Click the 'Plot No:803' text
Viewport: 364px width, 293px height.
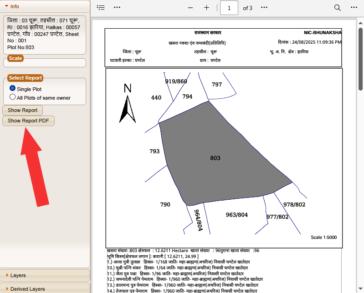click(x=21, y=47)
